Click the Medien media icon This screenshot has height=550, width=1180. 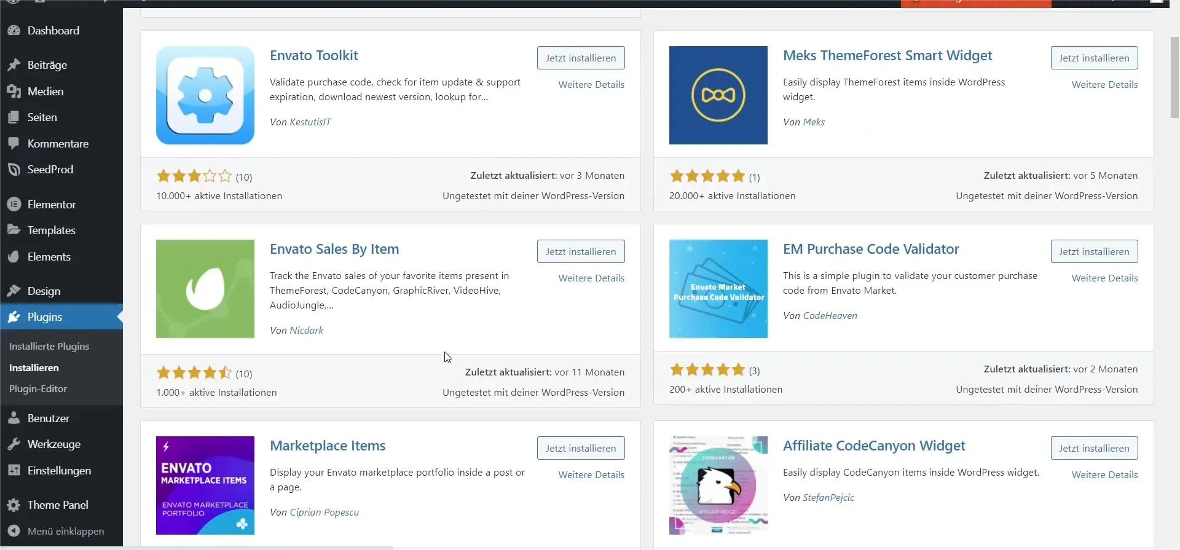[14, 92]
